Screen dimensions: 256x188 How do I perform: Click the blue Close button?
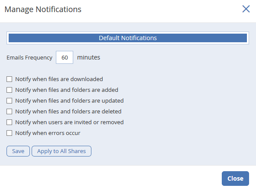235,179
